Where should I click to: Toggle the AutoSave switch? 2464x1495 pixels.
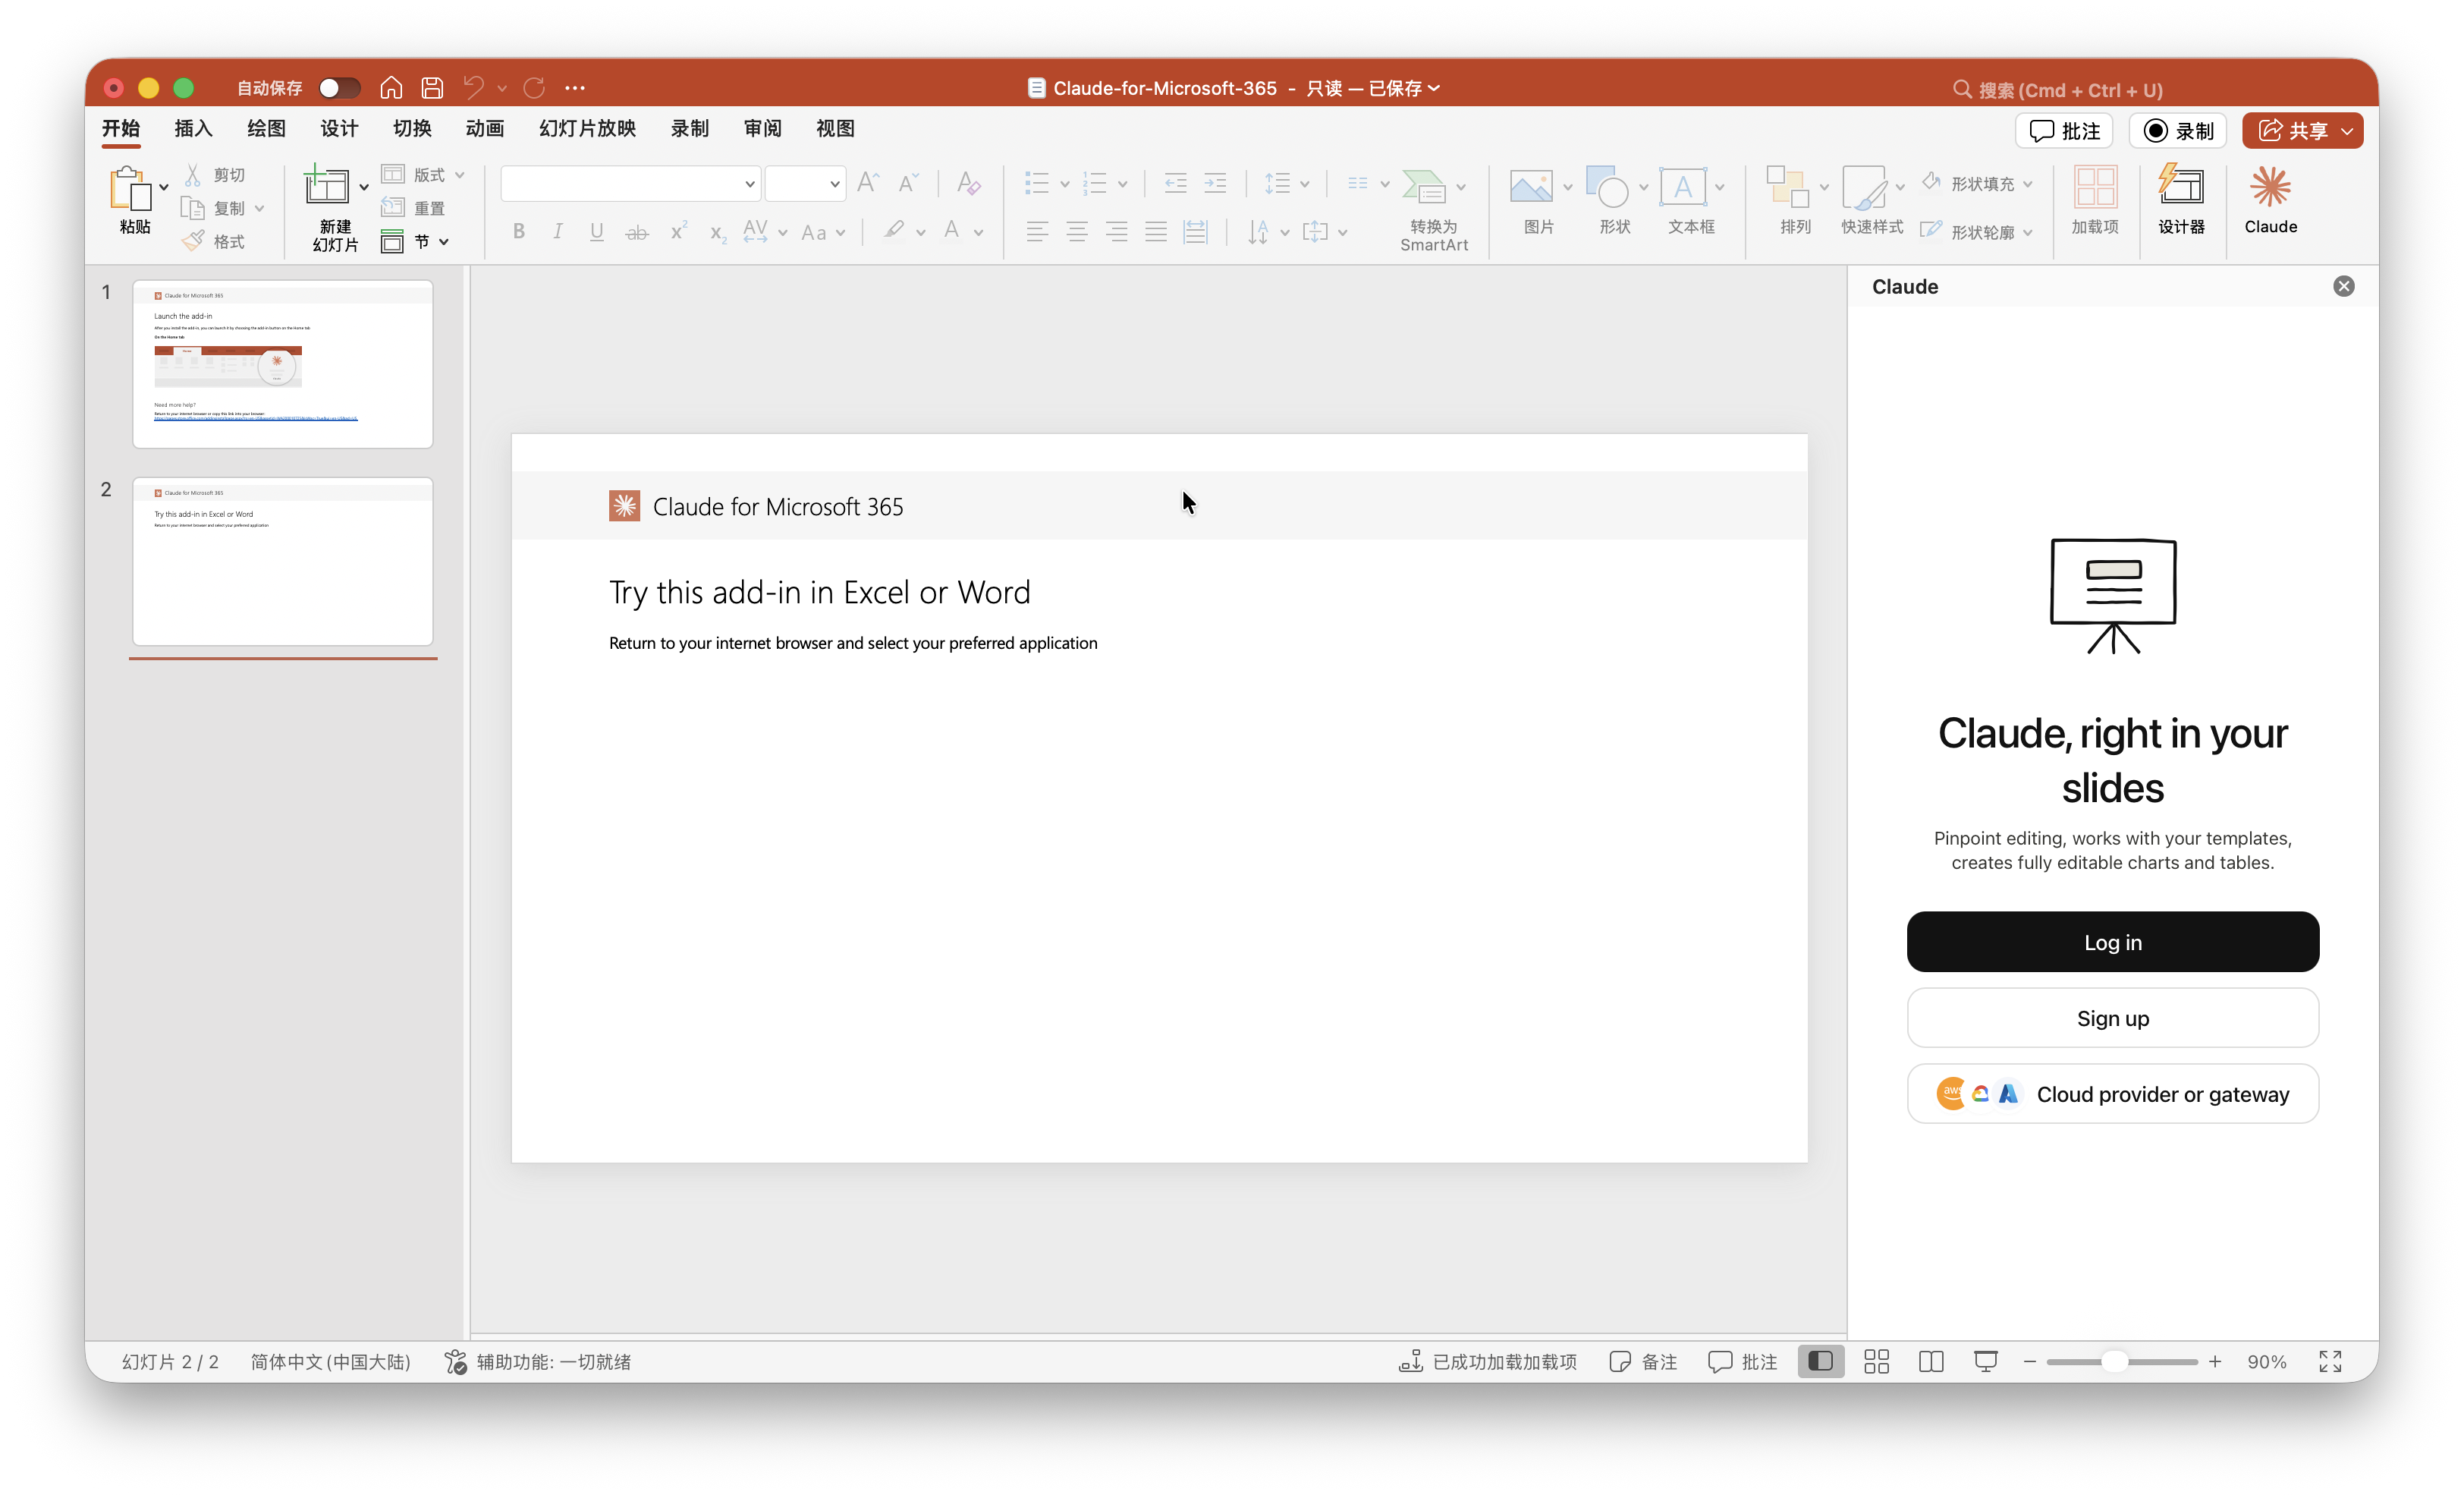pyautogui.click(x=339, y=88)
